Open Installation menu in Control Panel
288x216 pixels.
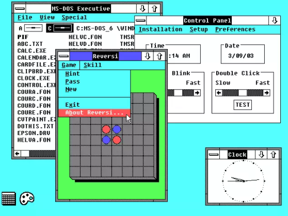161,29
